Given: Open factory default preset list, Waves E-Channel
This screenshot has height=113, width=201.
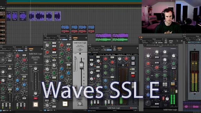Looking at the screenshot, I should (x=158, y=41).
